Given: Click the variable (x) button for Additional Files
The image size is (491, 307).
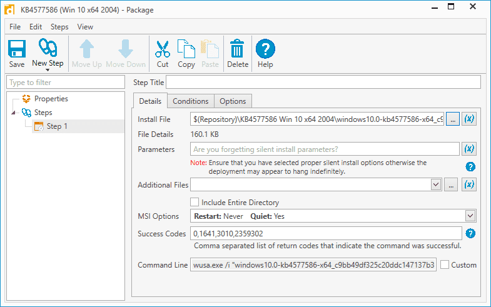Looking at the screenshot, I should point(469,184).
